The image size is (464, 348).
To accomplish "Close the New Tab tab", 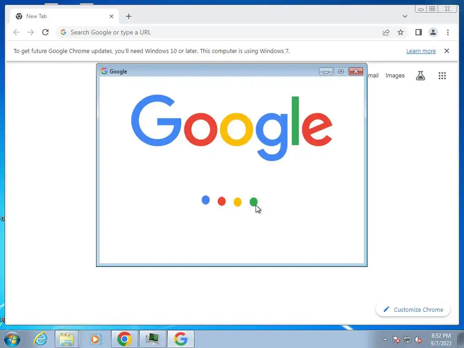I will point(111,16).
